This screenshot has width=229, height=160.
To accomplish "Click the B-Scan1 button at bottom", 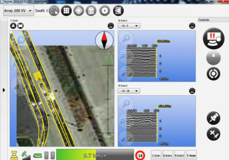I will [168, 155].
